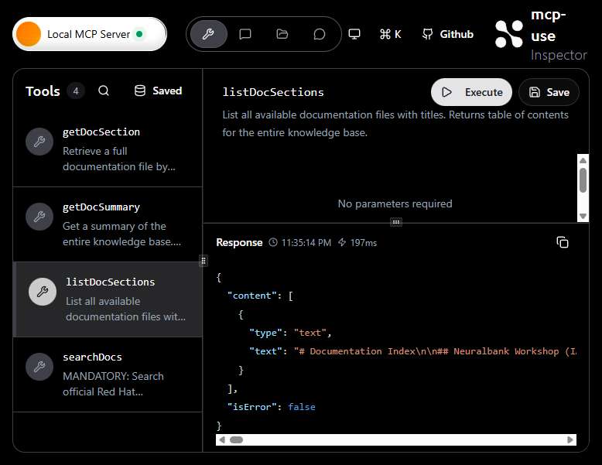Open the command palette ⌘ K

(391, 34)
